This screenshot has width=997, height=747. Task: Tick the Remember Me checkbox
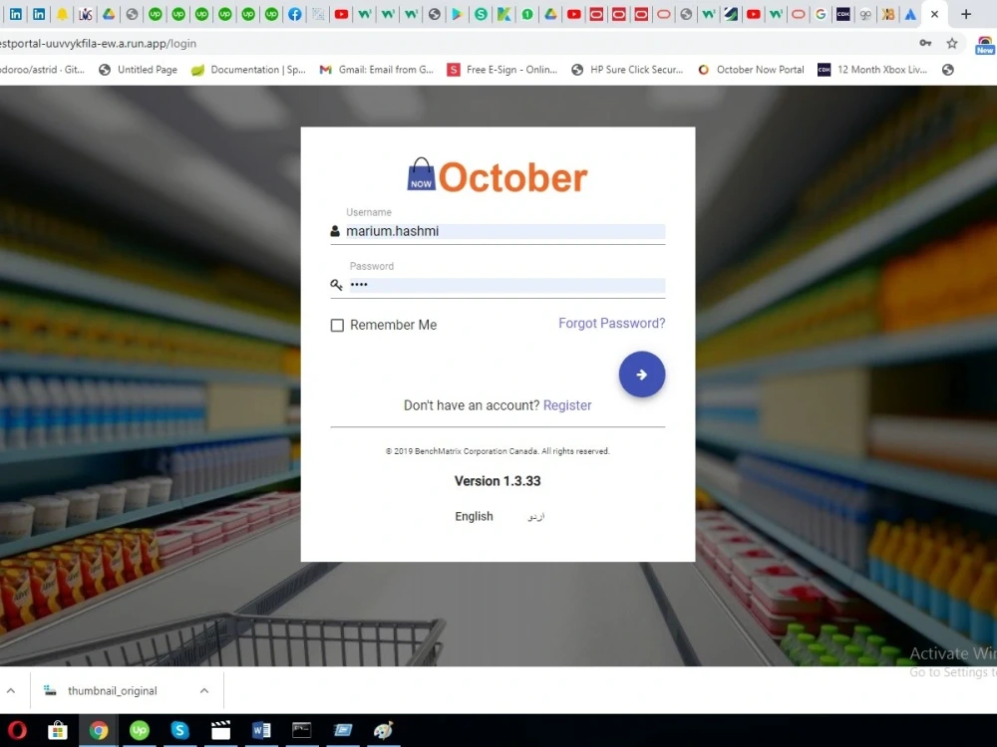pyautogui.click(x=337, y=326)
